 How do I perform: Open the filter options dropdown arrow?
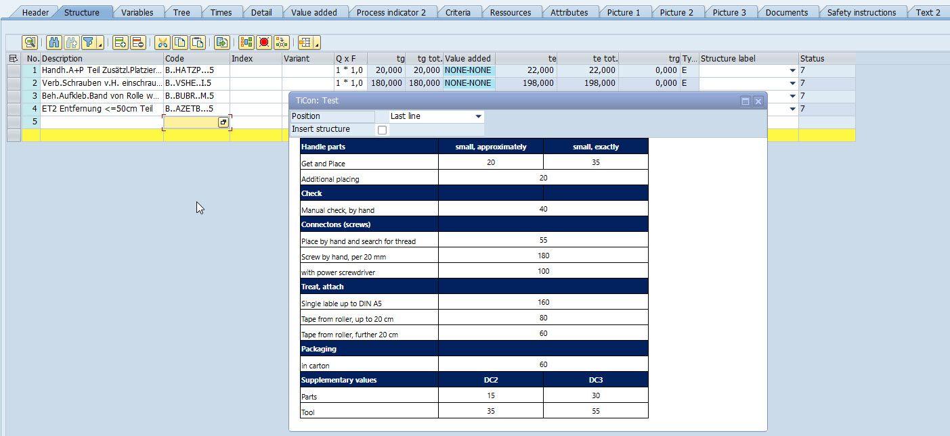(100, 44)
